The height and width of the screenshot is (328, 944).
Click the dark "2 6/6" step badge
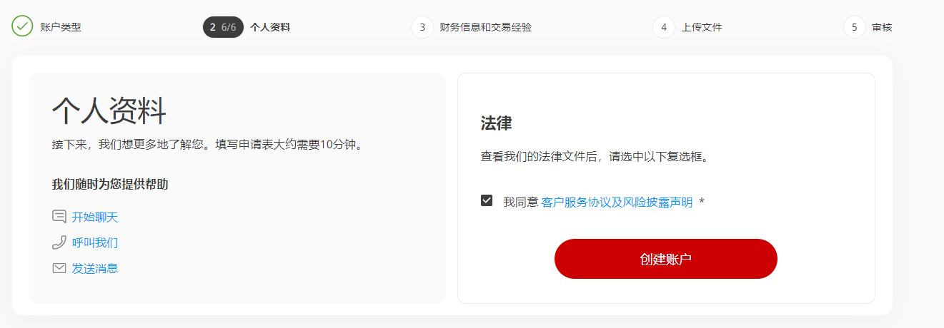(223, 27)
